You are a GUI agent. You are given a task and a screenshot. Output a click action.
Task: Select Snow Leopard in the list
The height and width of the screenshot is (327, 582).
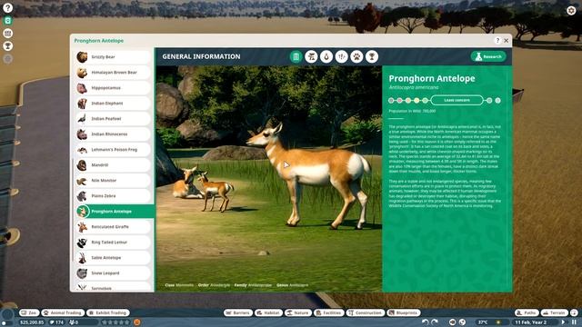click(x=113, y=273)
